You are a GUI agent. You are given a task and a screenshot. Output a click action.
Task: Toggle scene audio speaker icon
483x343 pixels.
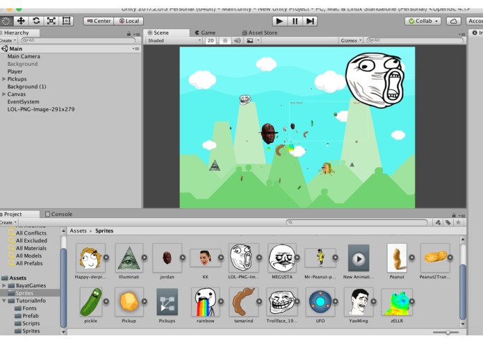237,40
